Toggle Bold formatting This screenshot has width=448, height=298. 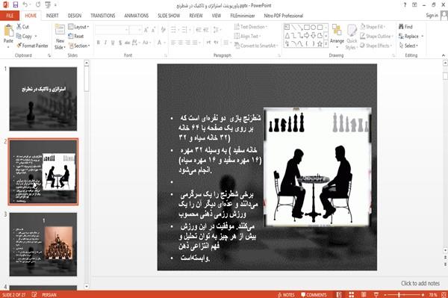click(x=99, y=43)
